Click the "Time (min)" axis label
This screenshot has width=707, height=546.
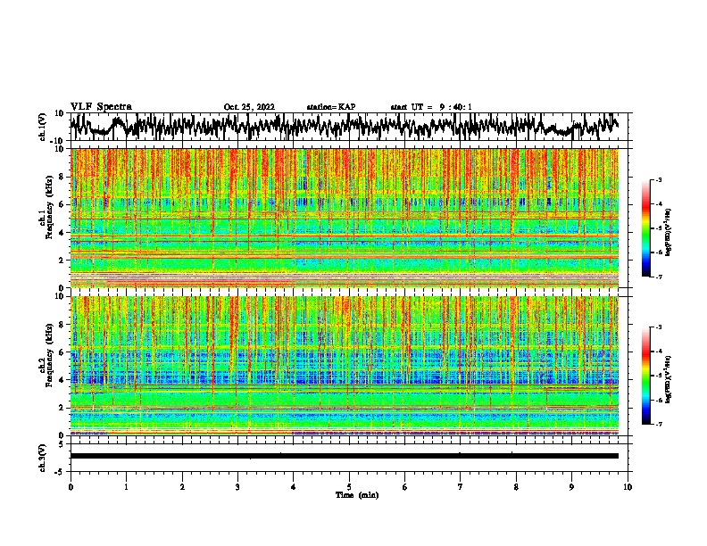(357, 495)
